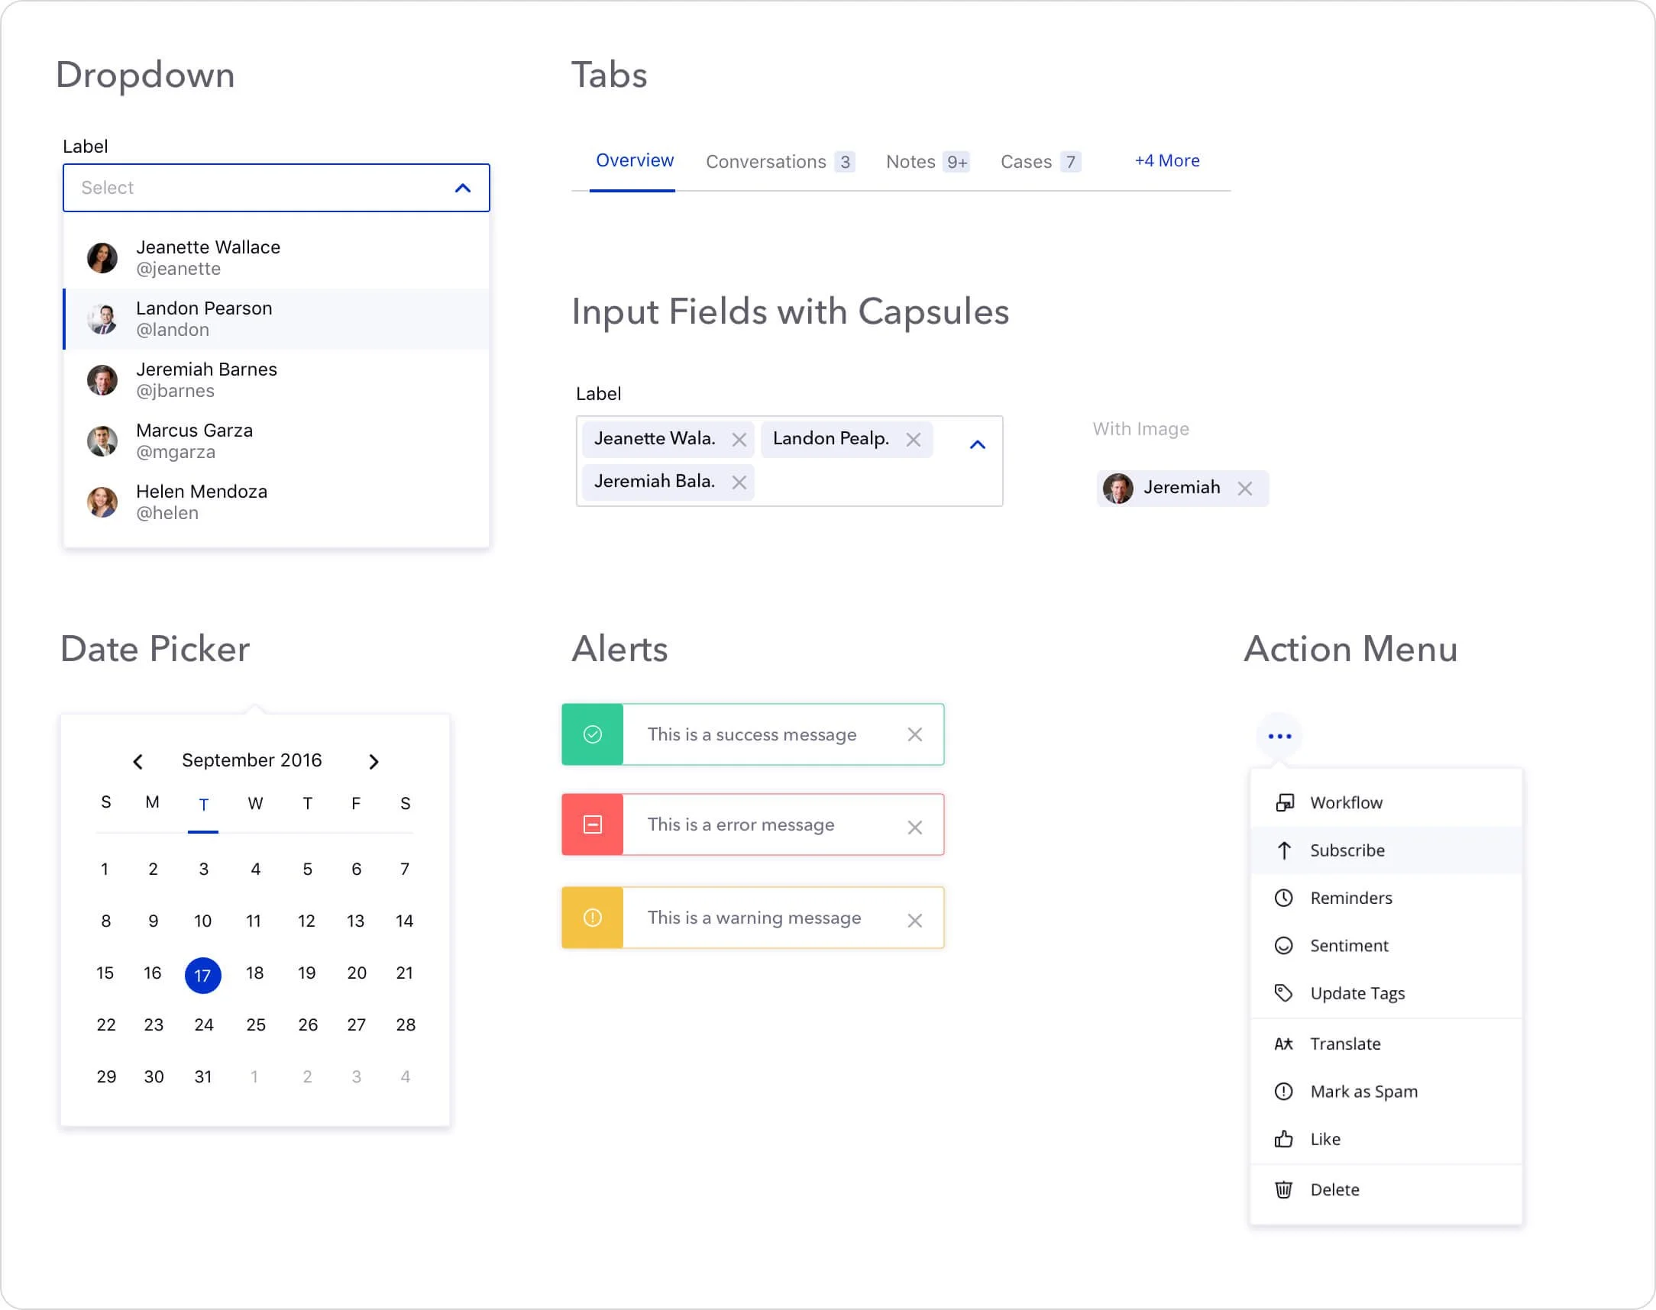The height and width of the screenshot is (1310, 1656).
Task: Click the Subscribe bell-arrow icon
Action: (x=1284, y=850)
